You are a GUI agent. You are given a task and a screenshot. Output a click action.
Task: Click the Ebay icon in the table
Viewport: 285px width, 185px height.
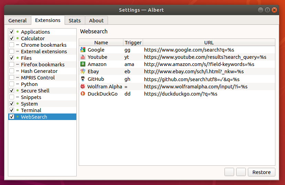83,72
